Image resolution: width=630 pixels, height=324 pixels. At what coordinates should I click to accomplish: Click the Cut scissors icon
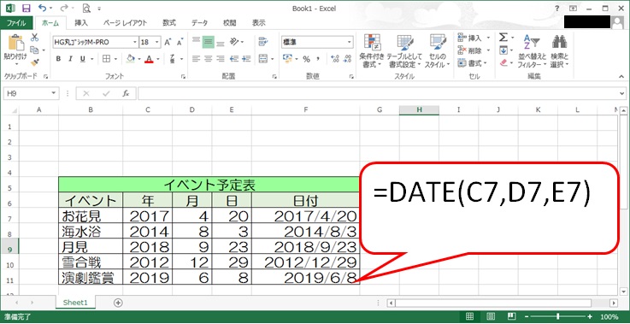34,38
